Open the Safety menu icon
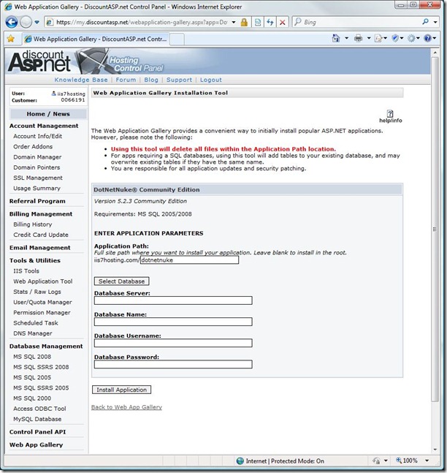Image resolution: width=447 pixels, height=473 pixels. tap(397, 38)
